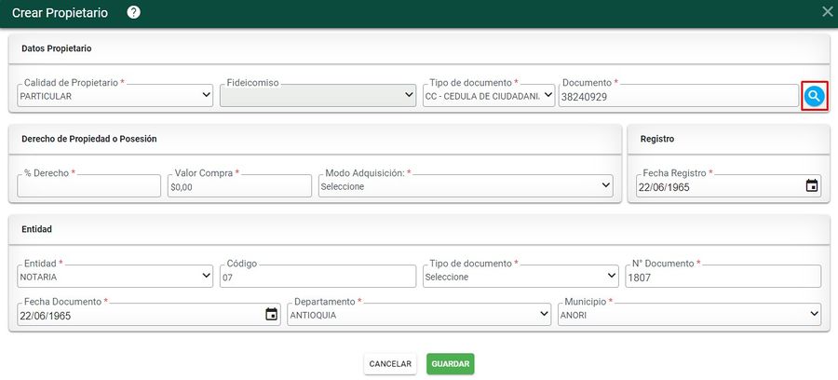The image size is (838, 380).
Task: Expand the Calidad de Propietario dropdown
Action: 115,96
